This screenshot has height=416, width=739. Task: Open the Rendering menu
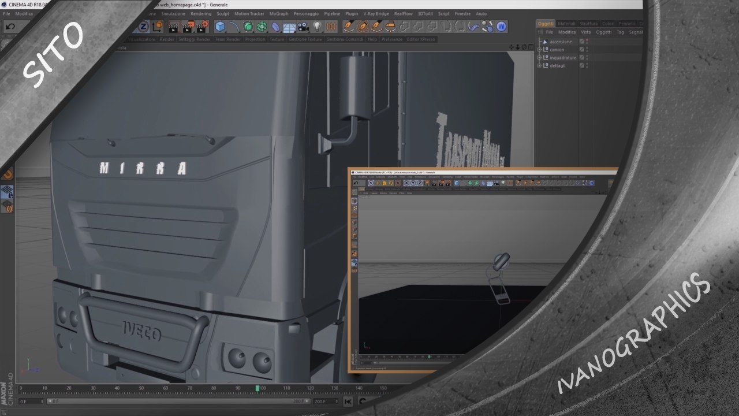201,13
